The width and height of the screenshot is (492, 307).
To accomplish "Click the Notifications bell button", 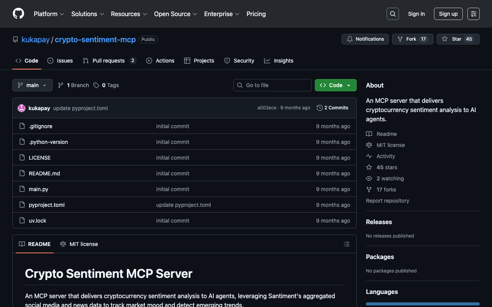I will point(365,39).
